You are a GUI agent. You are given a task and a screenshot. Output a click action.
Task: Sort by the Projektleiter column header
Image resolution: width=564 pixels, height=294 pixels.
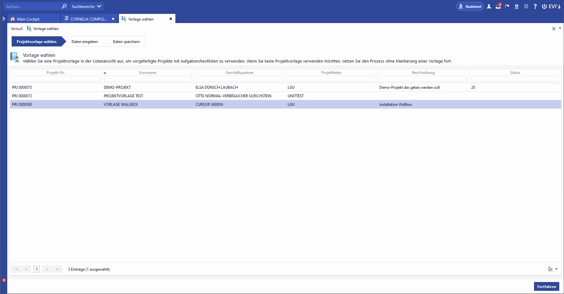coord(331,73)
